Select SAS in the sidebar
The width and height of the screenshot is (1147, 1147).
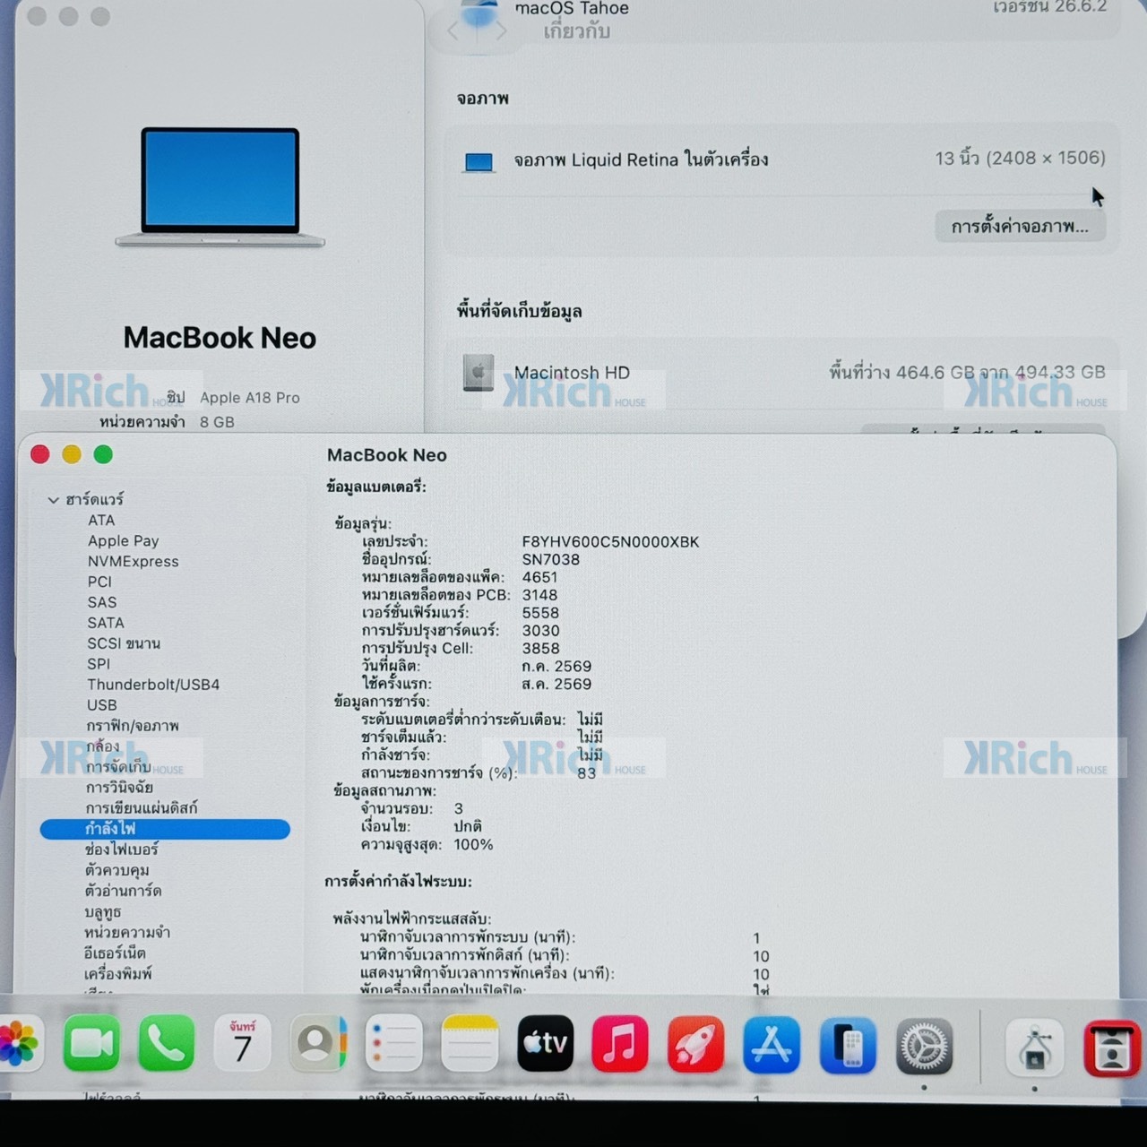[102, 603]
